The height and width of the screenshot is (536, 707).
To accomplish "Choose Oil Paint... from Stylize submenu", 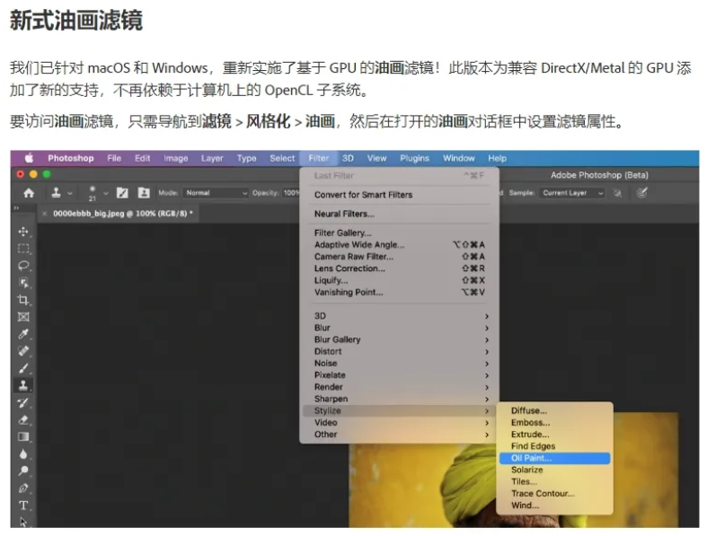I will pos(554,458).
